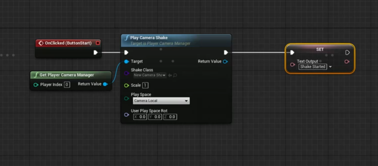Click the Target is Player Camera Manager subtitle

coord(160,43)
